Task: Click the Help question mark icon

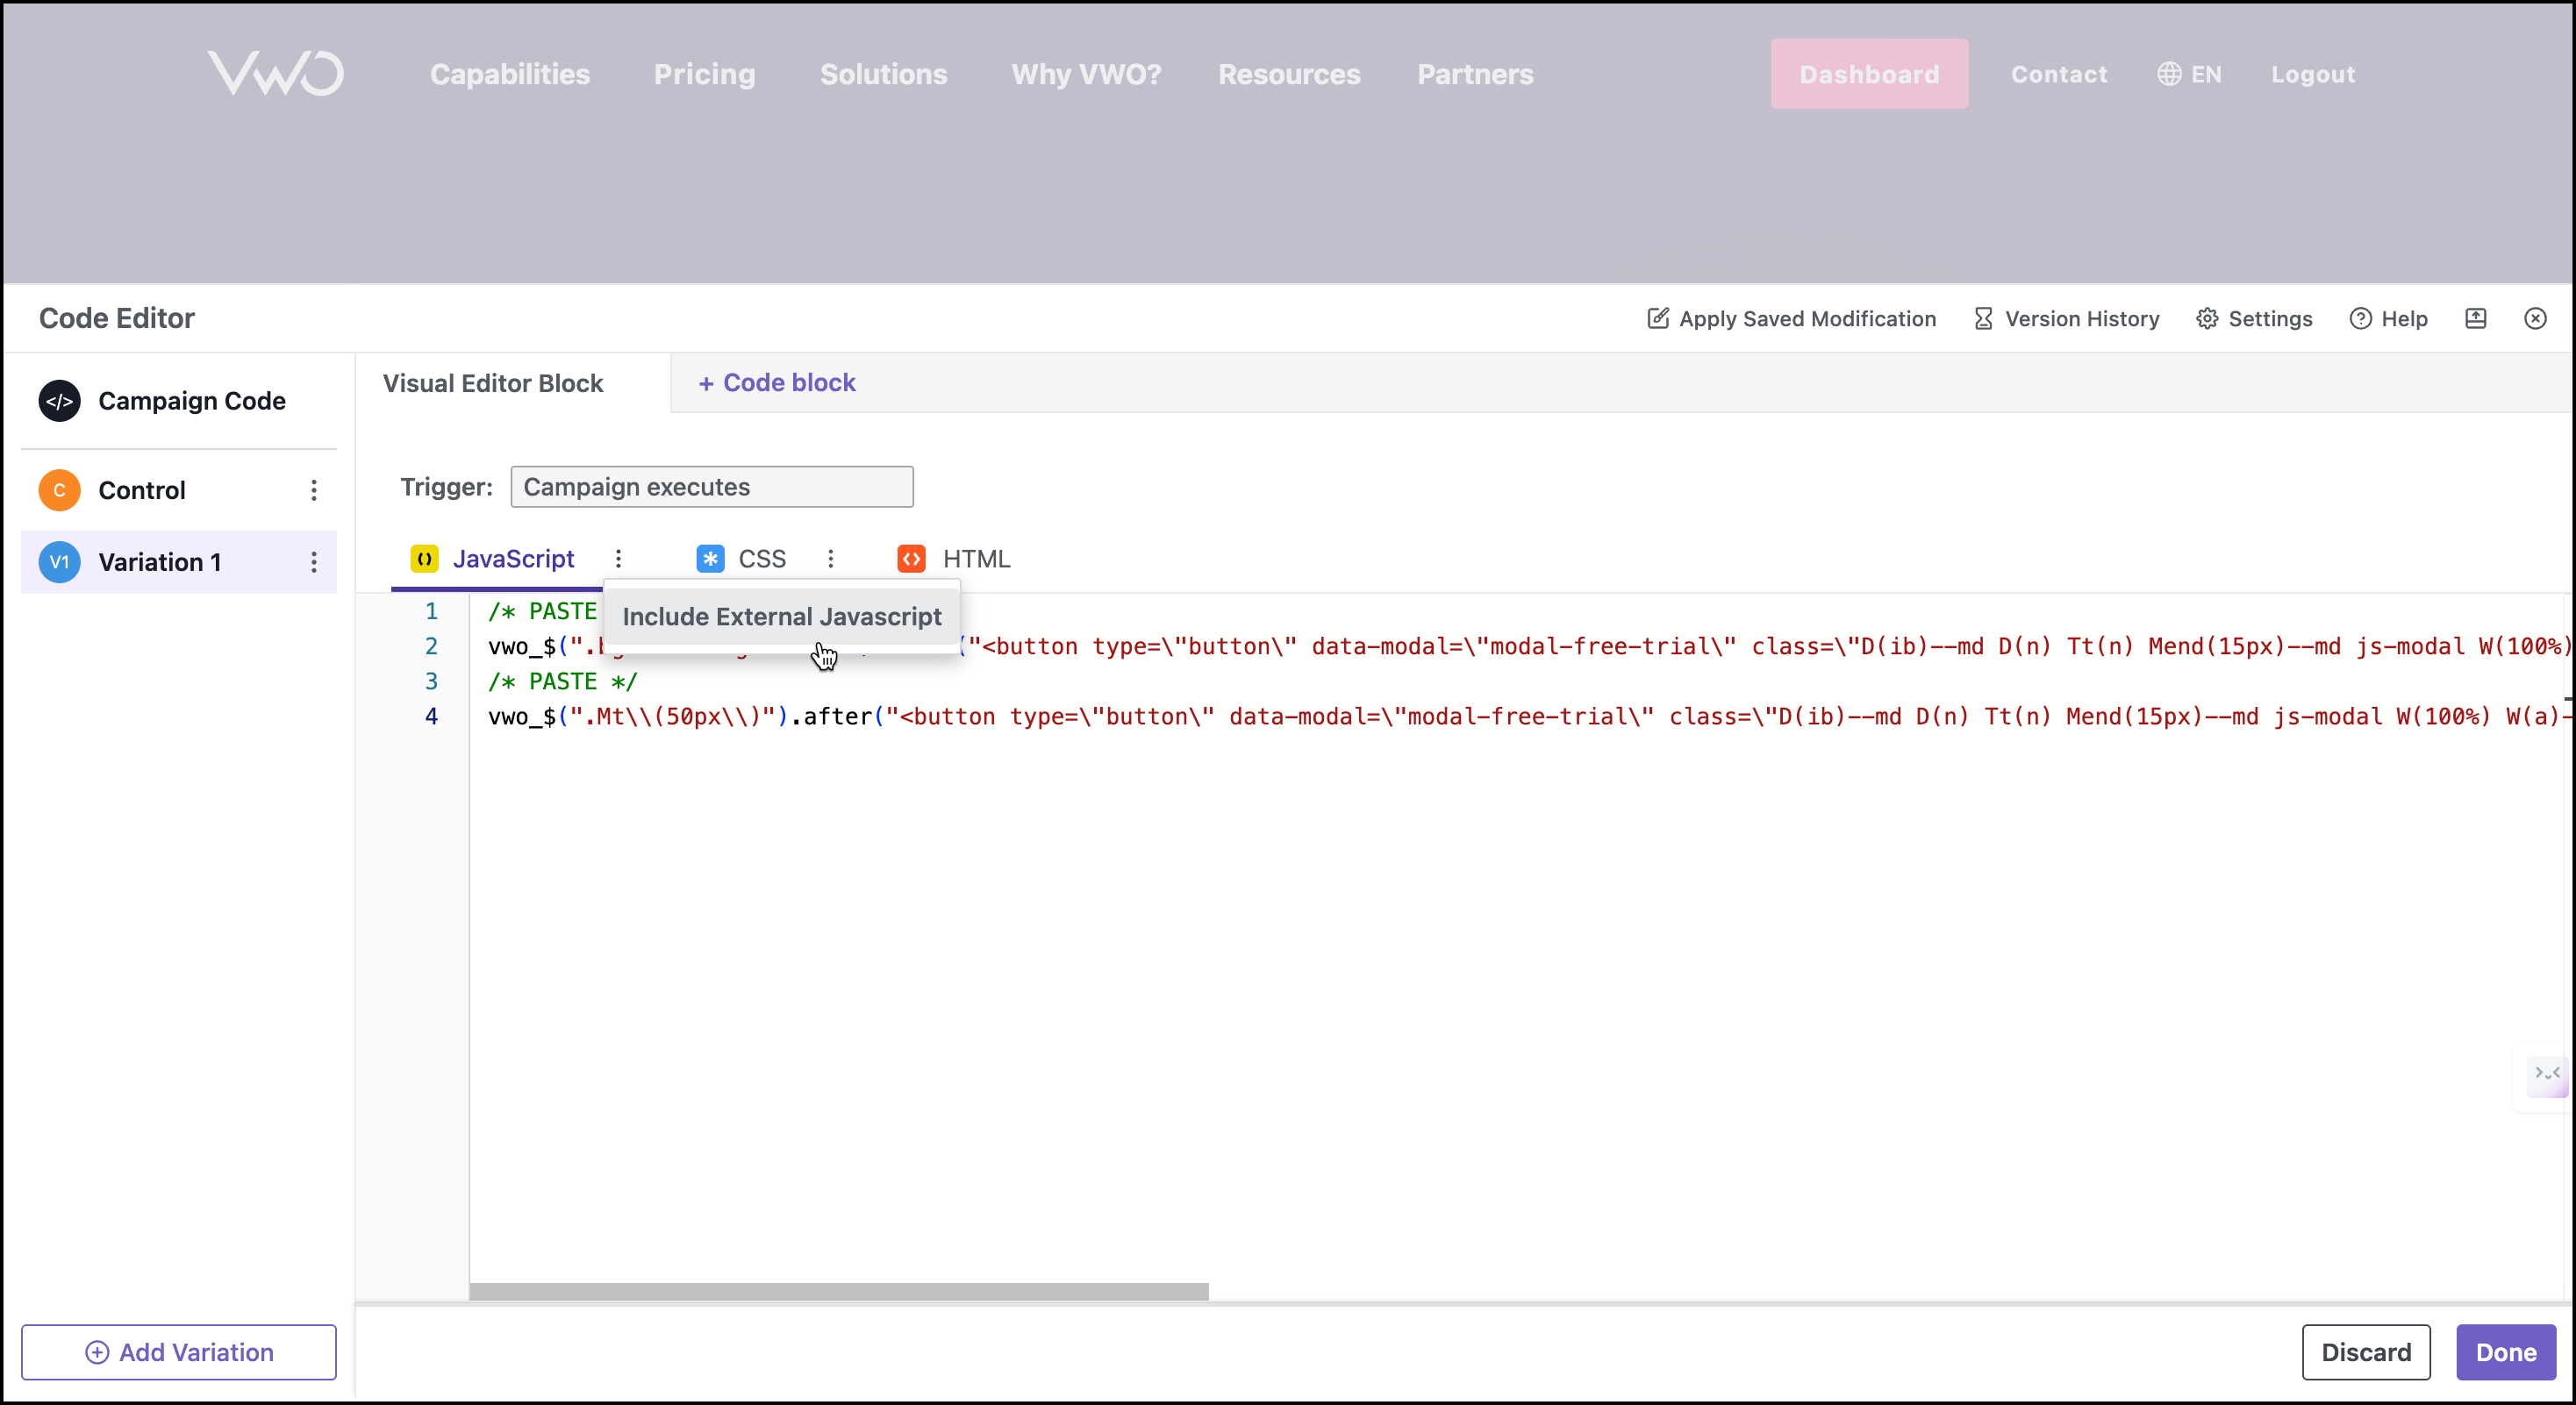Action: click(x=2360, y=318)
